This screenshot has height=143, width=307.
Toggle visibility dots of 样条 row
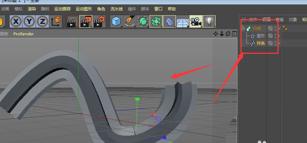pyautogui.click(x=276, y=43)
